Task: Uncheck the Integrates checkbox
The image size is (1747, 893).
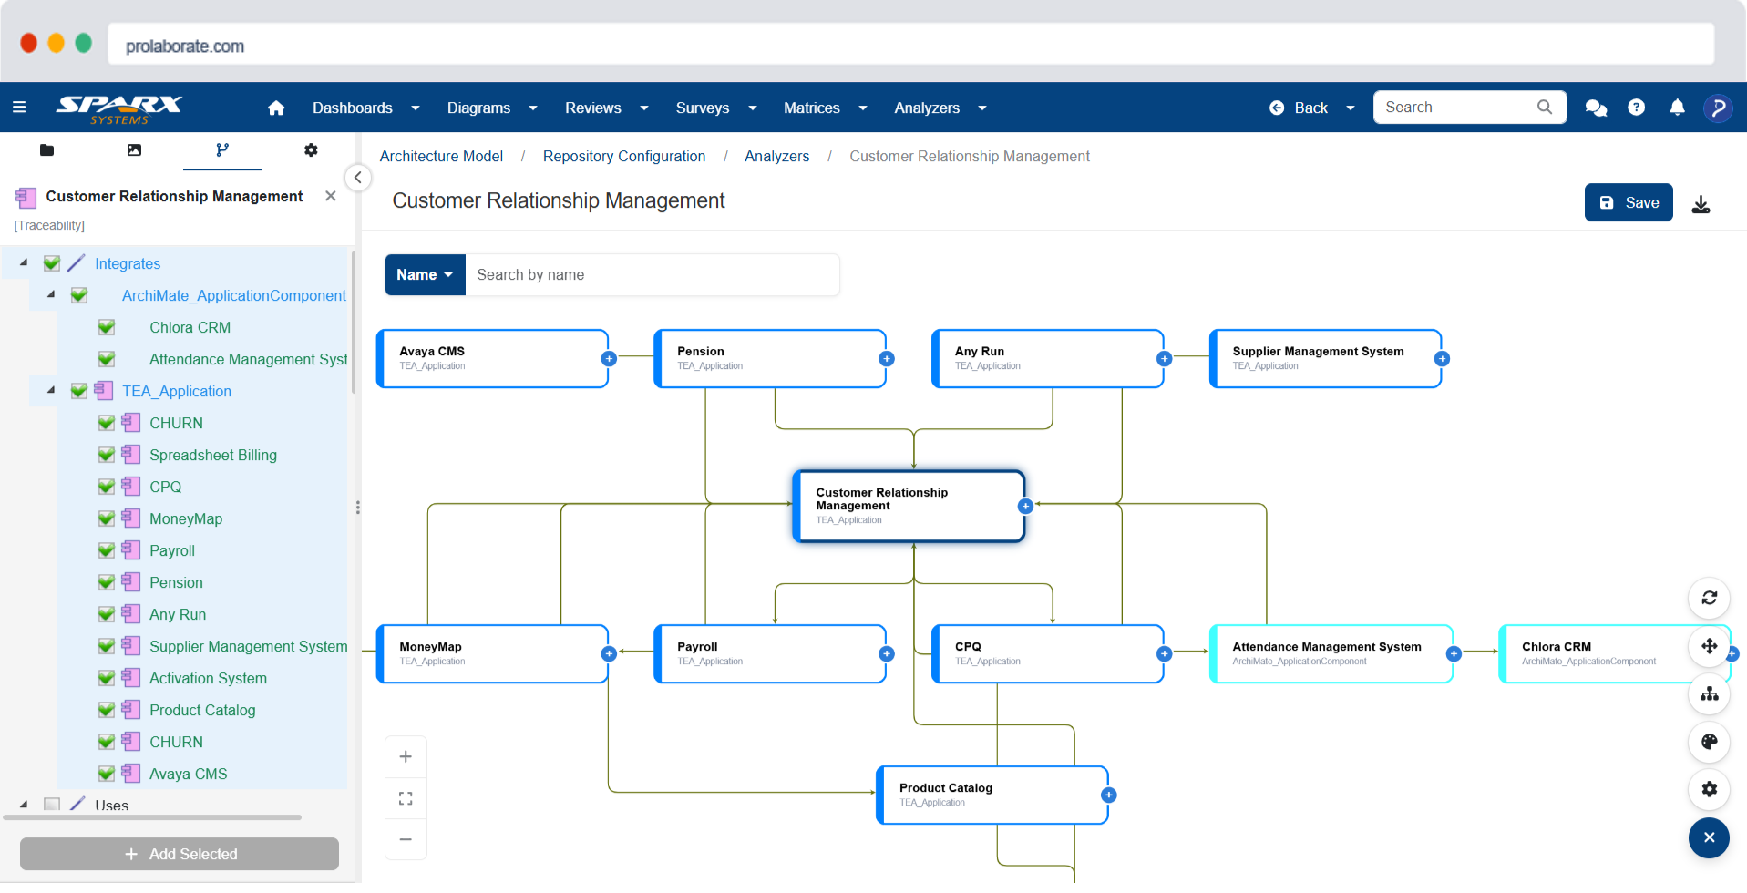Action: tap(52, 263)
